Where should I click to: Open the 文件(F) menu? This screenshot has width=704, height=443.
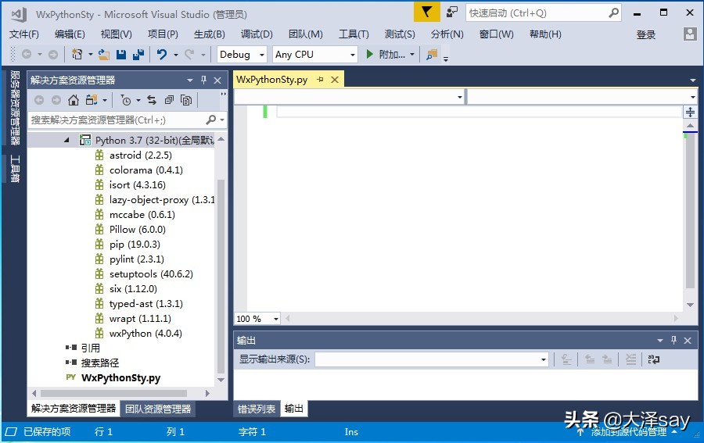(23, 34)
